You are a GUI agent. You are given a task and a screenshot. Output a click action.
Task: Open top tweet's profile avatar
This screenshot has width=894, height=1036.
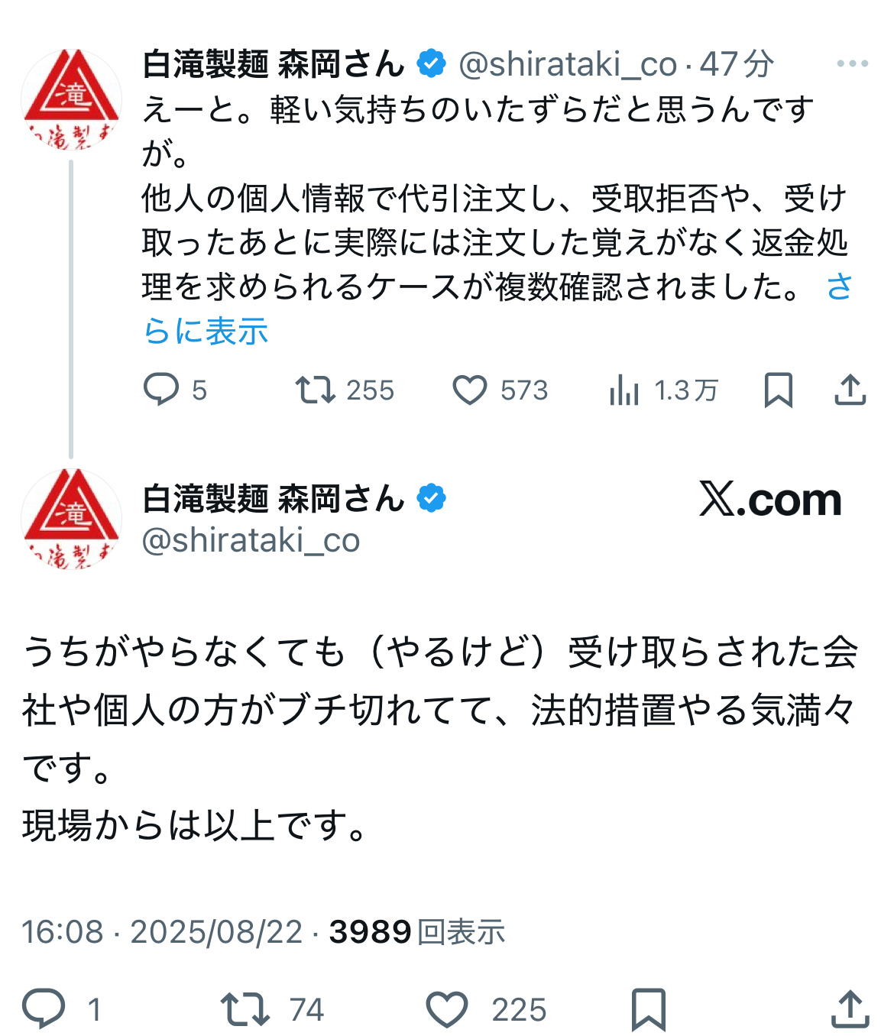pos(71,99)
